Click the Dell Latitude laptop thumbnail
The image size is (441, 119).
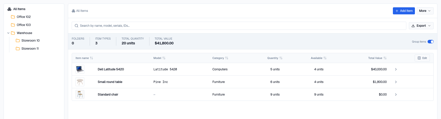[x=80, y=69]
